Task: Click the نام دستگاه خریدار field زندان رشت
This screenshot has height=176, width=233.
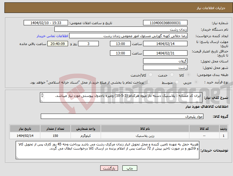Action: (121, 29)
